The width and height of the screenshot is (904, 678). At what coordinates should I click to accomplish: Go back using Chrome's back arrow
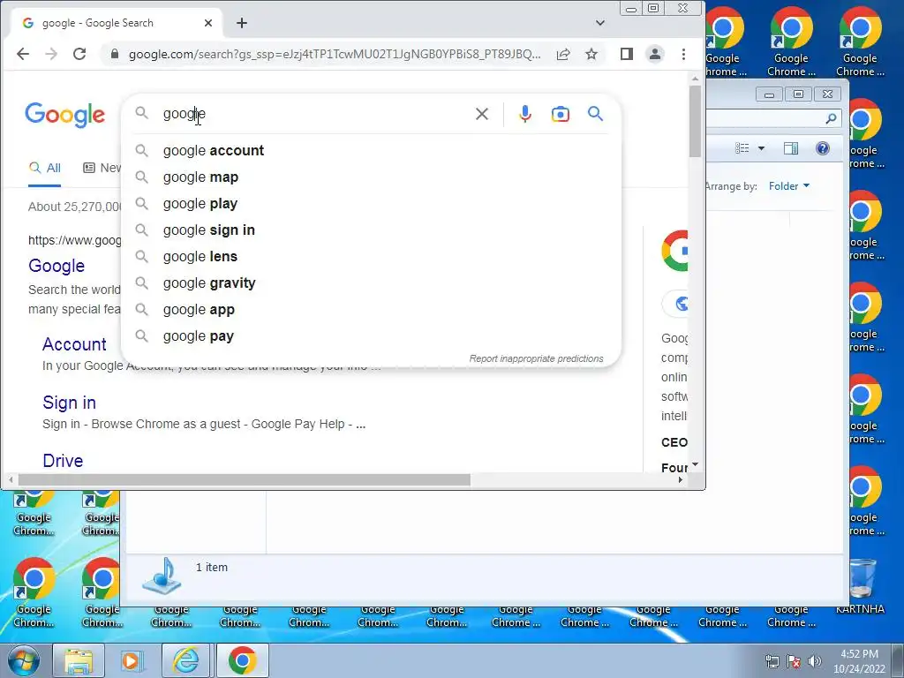coord(23,54)
